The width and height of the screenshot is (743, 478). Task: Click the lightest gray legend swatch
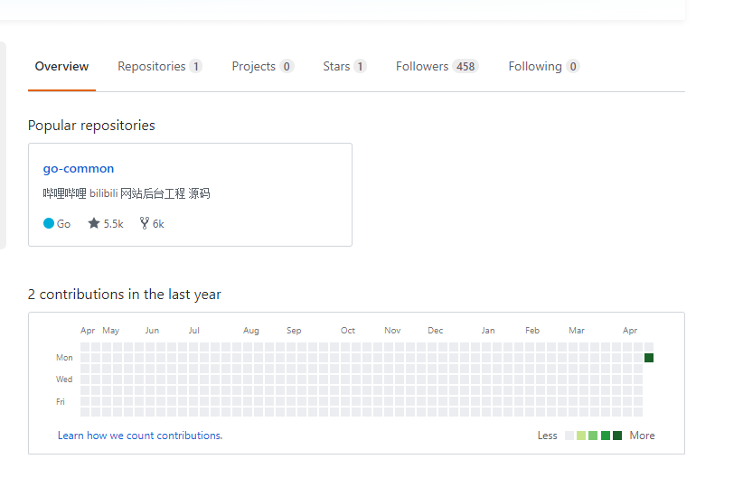(x=569, y=436)
